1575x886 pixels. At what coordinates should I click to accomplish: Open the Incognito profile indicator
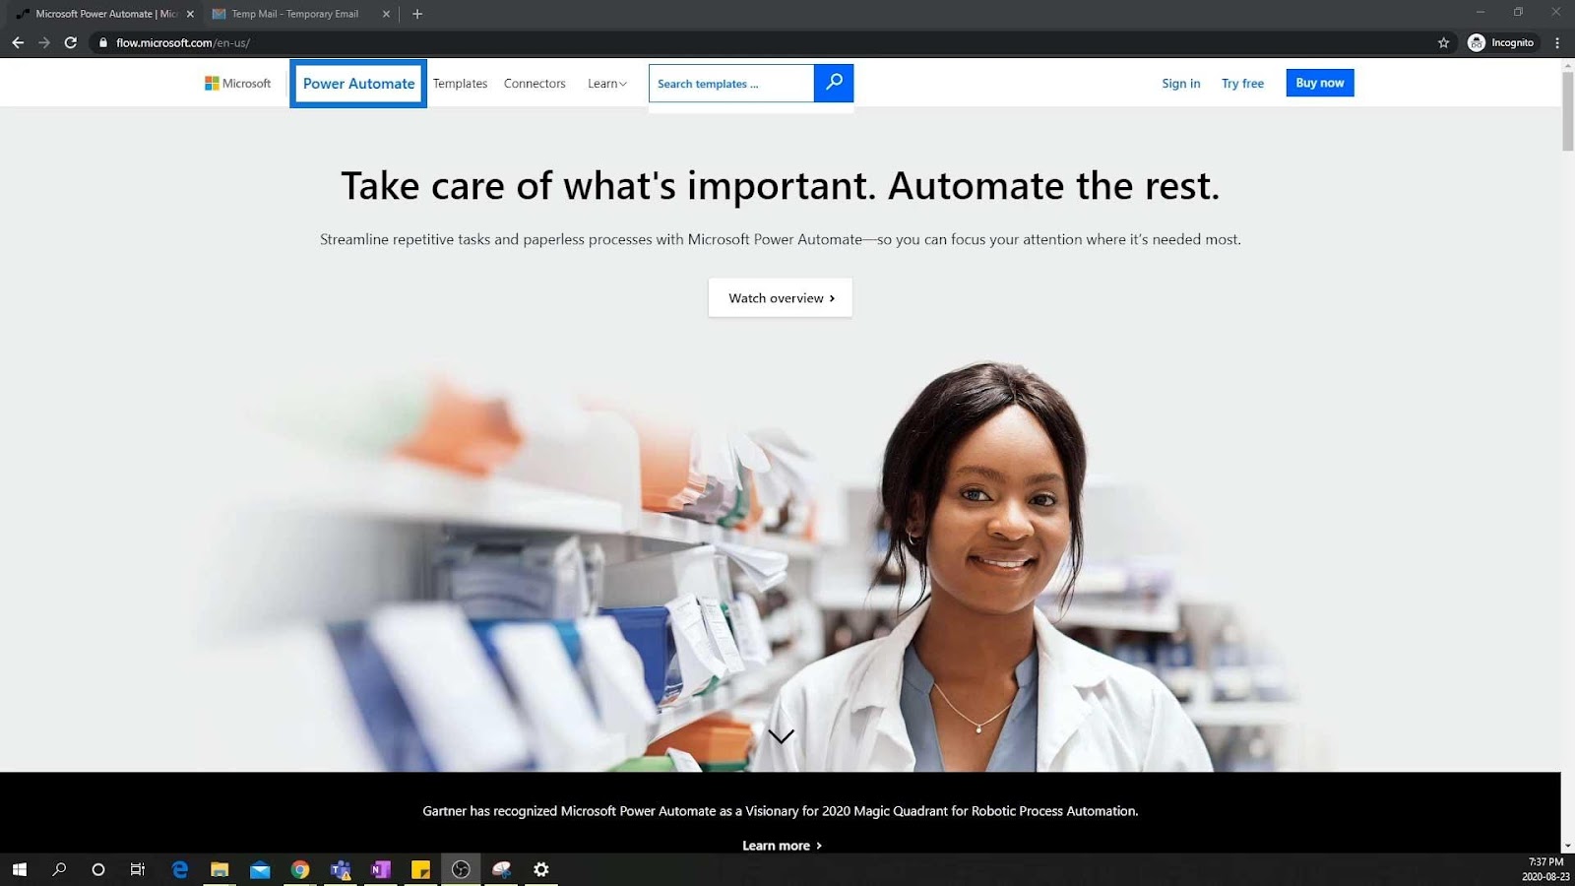1501,42
